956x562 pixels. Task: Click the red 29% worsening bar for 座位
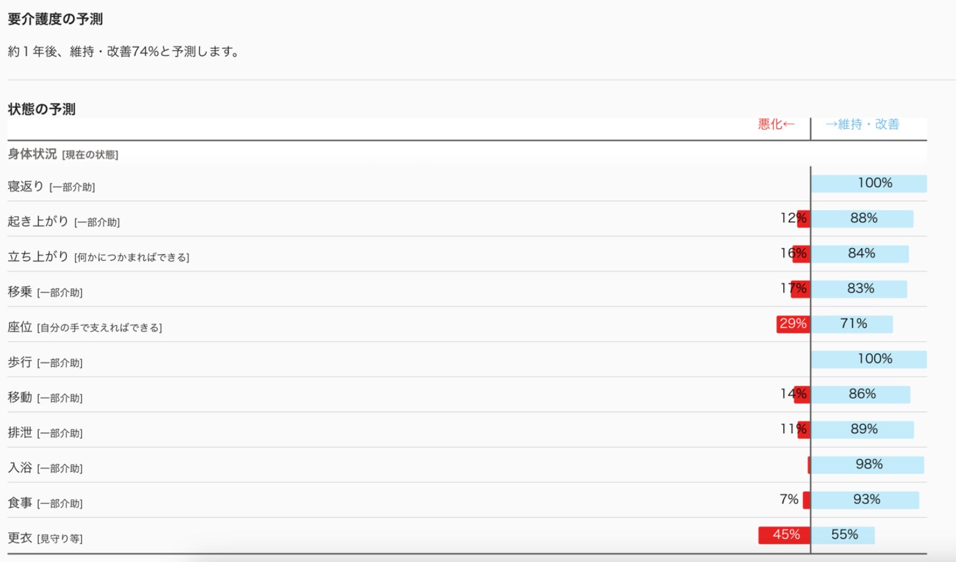pyautogui.click(x=793, y=324)
